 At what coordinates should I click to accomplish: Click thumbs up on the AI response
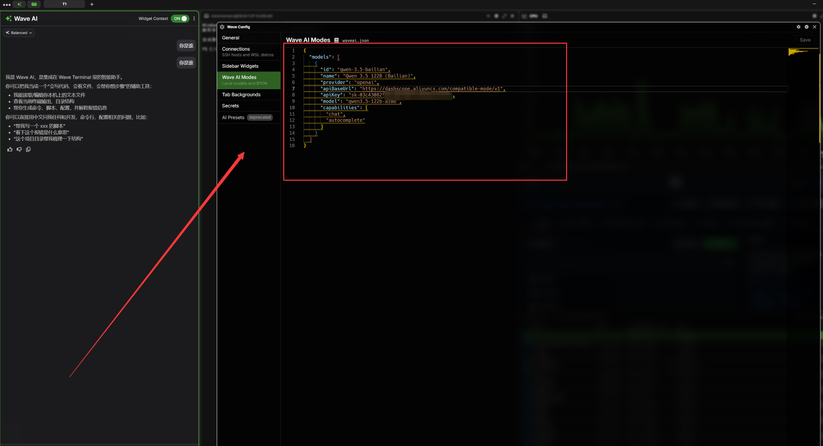click(10, 149)
